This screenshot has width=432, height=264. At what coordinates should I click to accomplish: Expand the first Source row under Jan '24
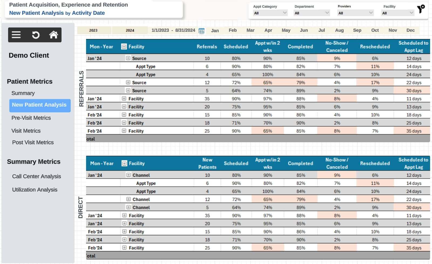[x=128, y=58]
